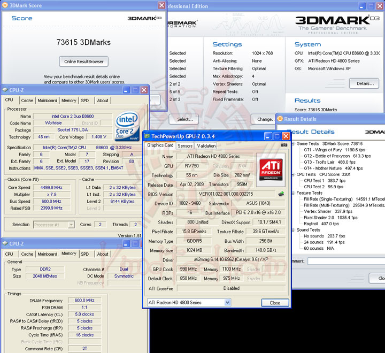Click the BIOS Version VER011.022 field
Screen dimensions: 385x353
click(226, 194)
